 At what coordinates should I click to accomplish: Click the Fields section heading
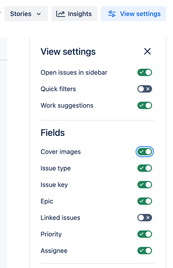[x=53, y=133]
